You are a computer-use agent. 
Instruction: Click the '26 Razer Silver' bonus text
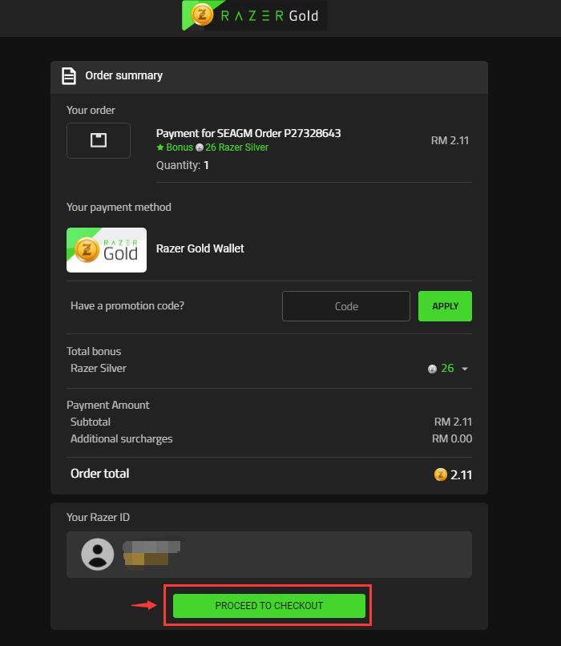click(x=237, y=147)
